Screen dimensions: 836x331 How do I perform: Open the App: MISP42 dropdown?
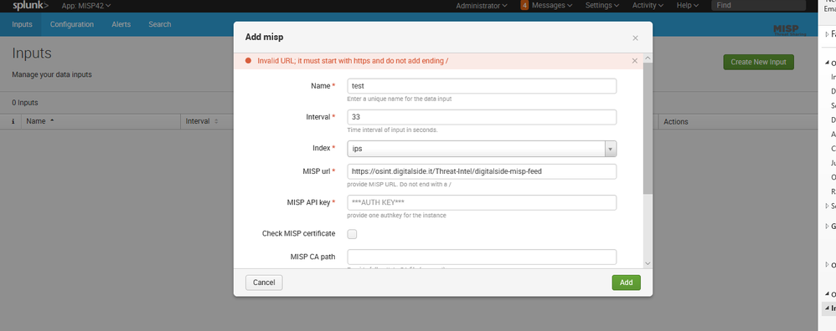(86, 5)
